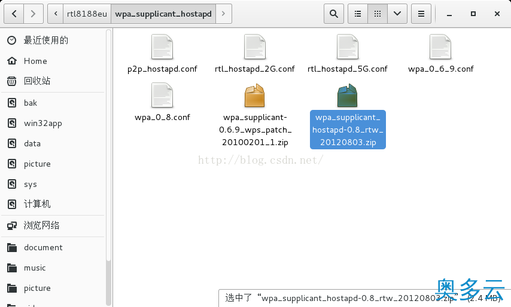The image size is (511, 307).
Task: Open the music bookmark folder
Action: (x=53, y=268)
